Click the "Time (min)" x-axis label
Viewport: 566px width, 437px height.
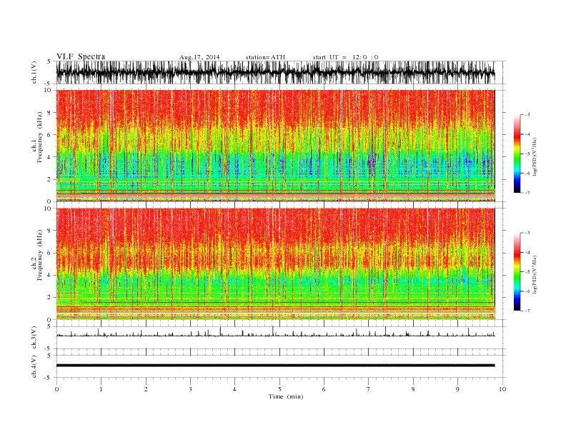tap(286, 396)
